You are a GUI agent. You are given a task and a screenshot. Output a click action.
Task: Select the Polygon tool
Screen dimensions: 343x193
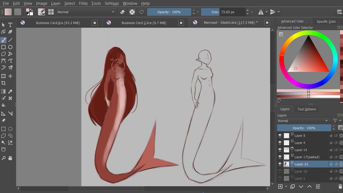[x=3, y=54]
